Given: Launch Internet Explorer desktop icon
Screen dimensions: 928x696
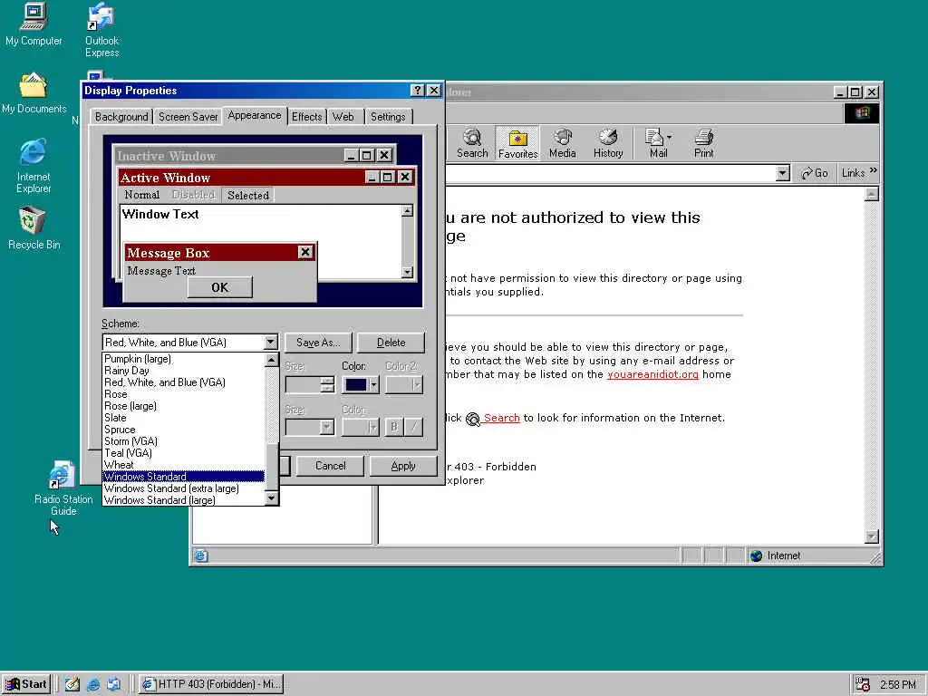Looking at the screenshot, I should (34, 167).
